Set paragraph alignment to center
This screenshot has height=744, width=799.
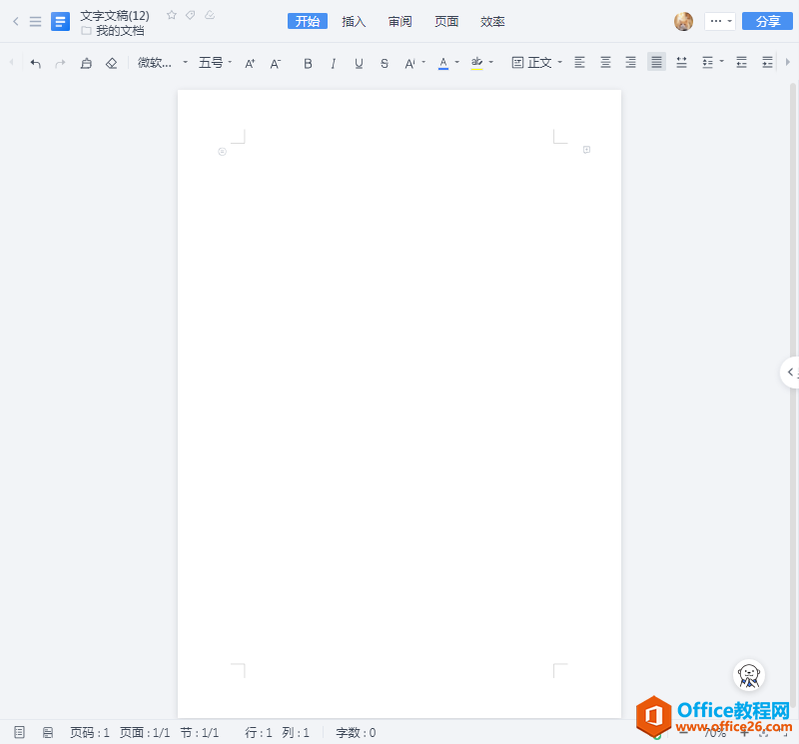[604, 62]
